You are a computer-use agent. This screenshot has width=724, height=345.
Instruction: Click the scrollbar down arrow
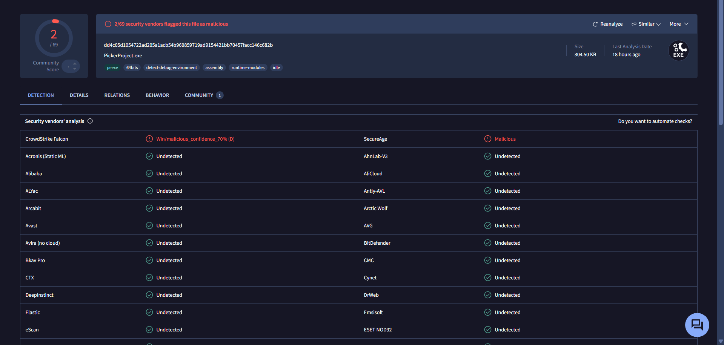click(x=721, y=342)
